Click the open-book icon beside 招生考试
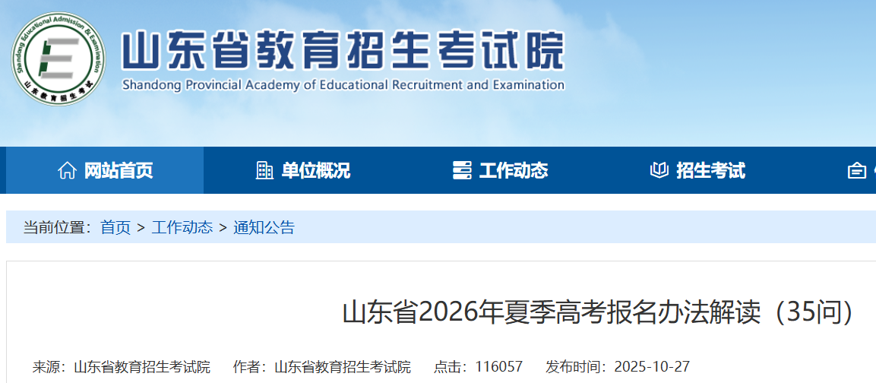Image resolution: width=876 pixels, height=383 pixels. [659, 170]
